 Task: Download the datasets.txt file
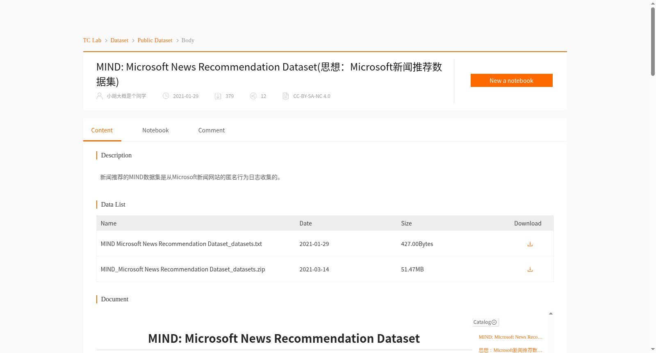(x=530, y=244)
